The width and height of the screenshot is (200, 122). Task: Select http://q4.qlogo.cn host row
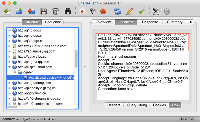41,36
